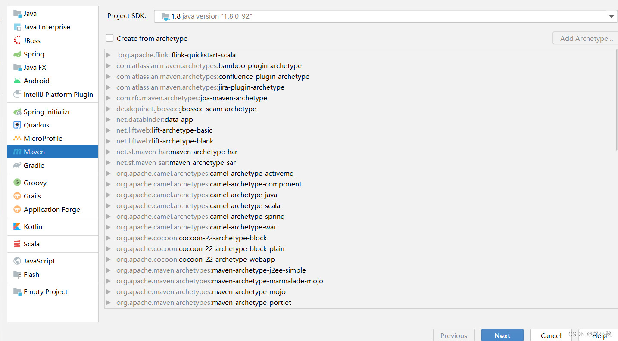Click the archetype list vertical scrollbar
The width and height of the screenshot is (618, 341).
coord(617,100)
